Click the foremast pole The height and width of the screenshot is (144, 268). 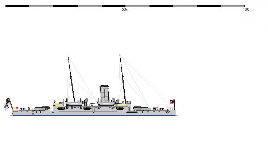coord(123,79)
